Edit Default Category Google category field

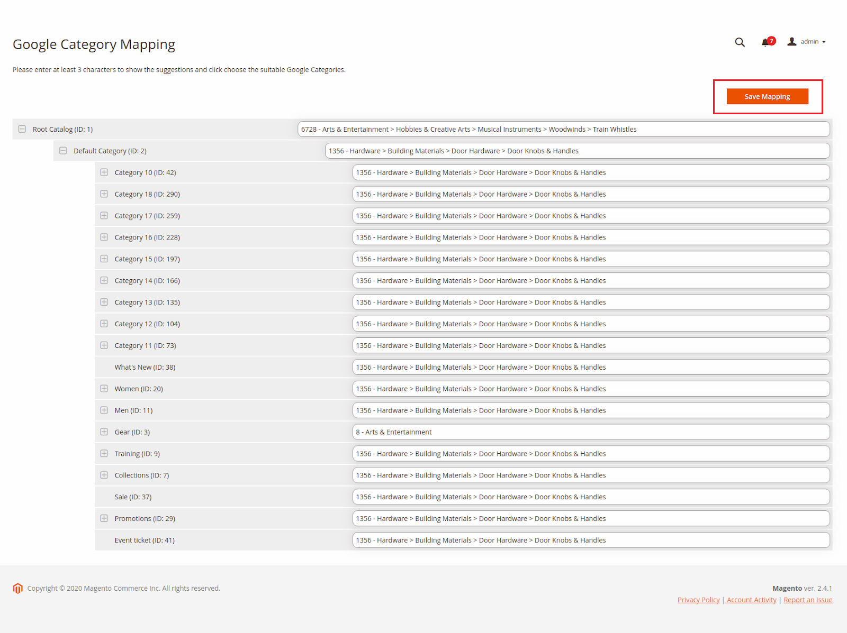pos(578,151)
